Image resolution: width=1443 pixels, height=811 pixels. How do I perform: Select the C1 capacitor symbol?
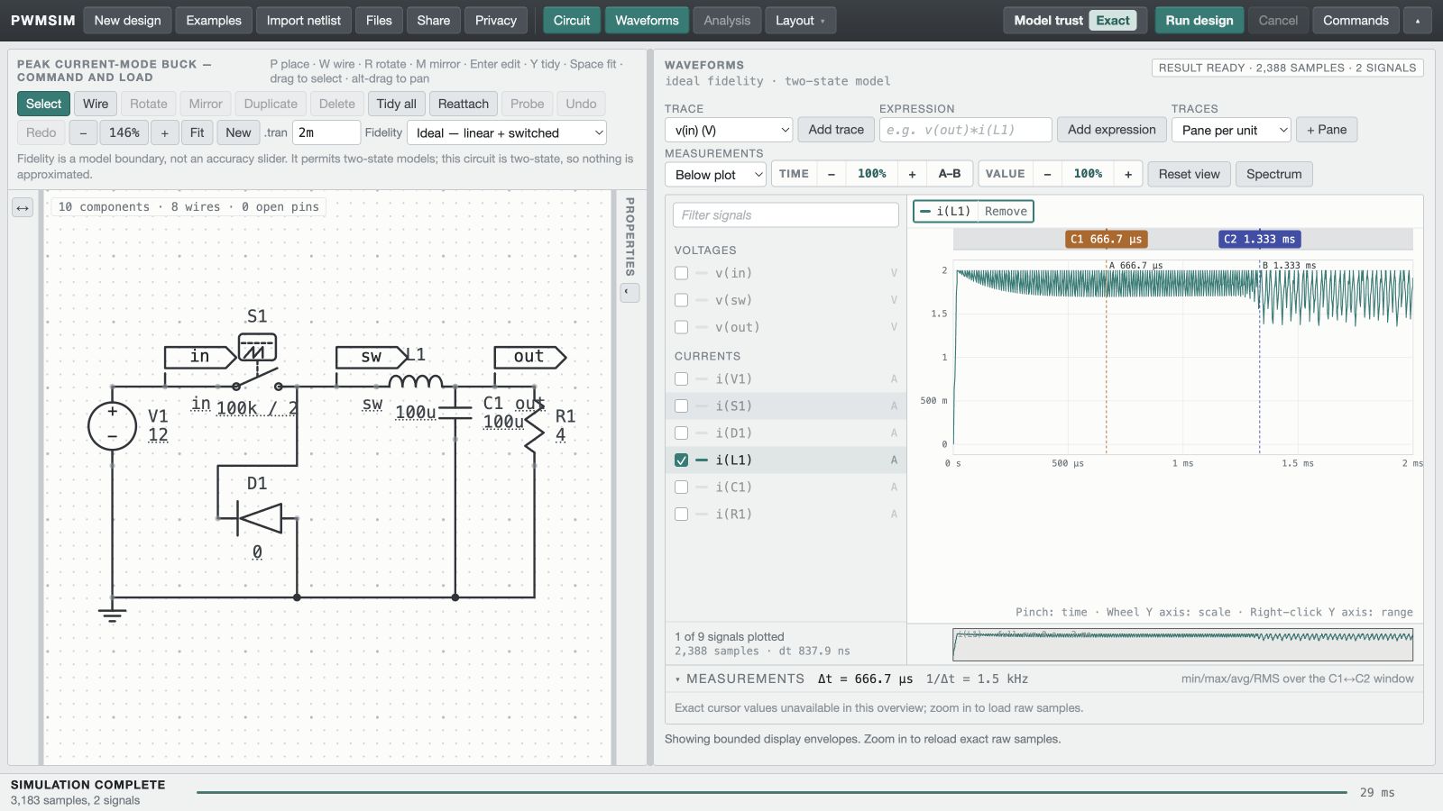tap(455, 413)
